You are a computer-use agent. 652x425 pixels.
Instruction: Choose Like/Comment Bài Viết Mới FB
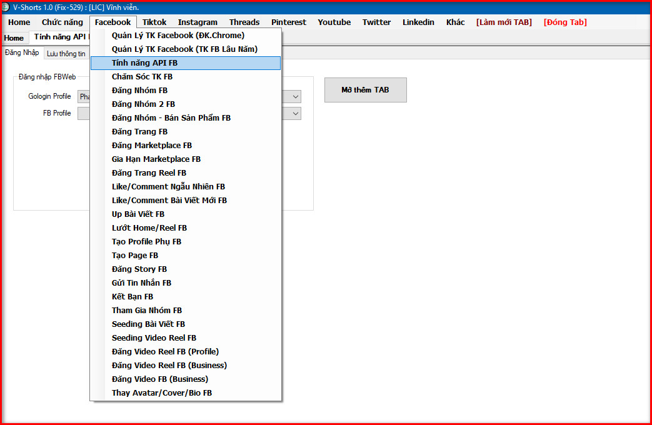coord(186,200)
